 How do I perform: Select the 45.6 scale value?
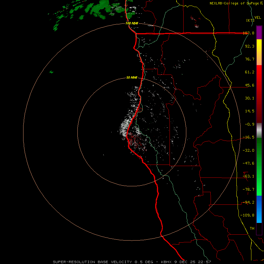(250, 85)
